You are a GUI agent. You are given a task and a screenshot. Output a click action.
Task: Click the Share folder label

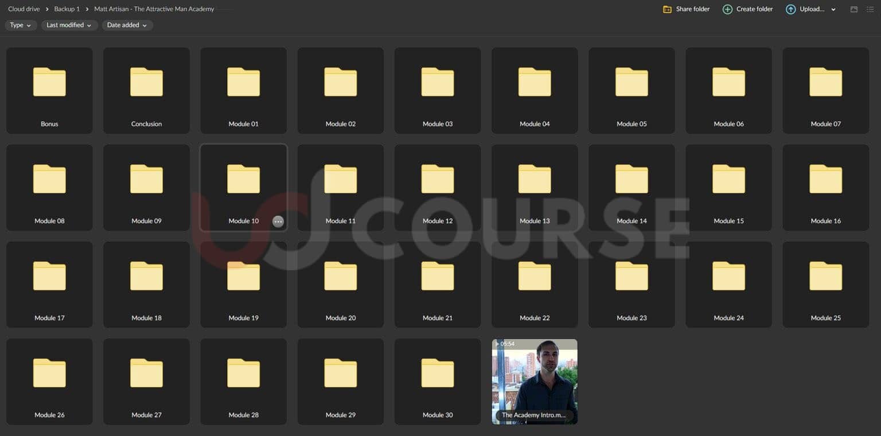692,9
